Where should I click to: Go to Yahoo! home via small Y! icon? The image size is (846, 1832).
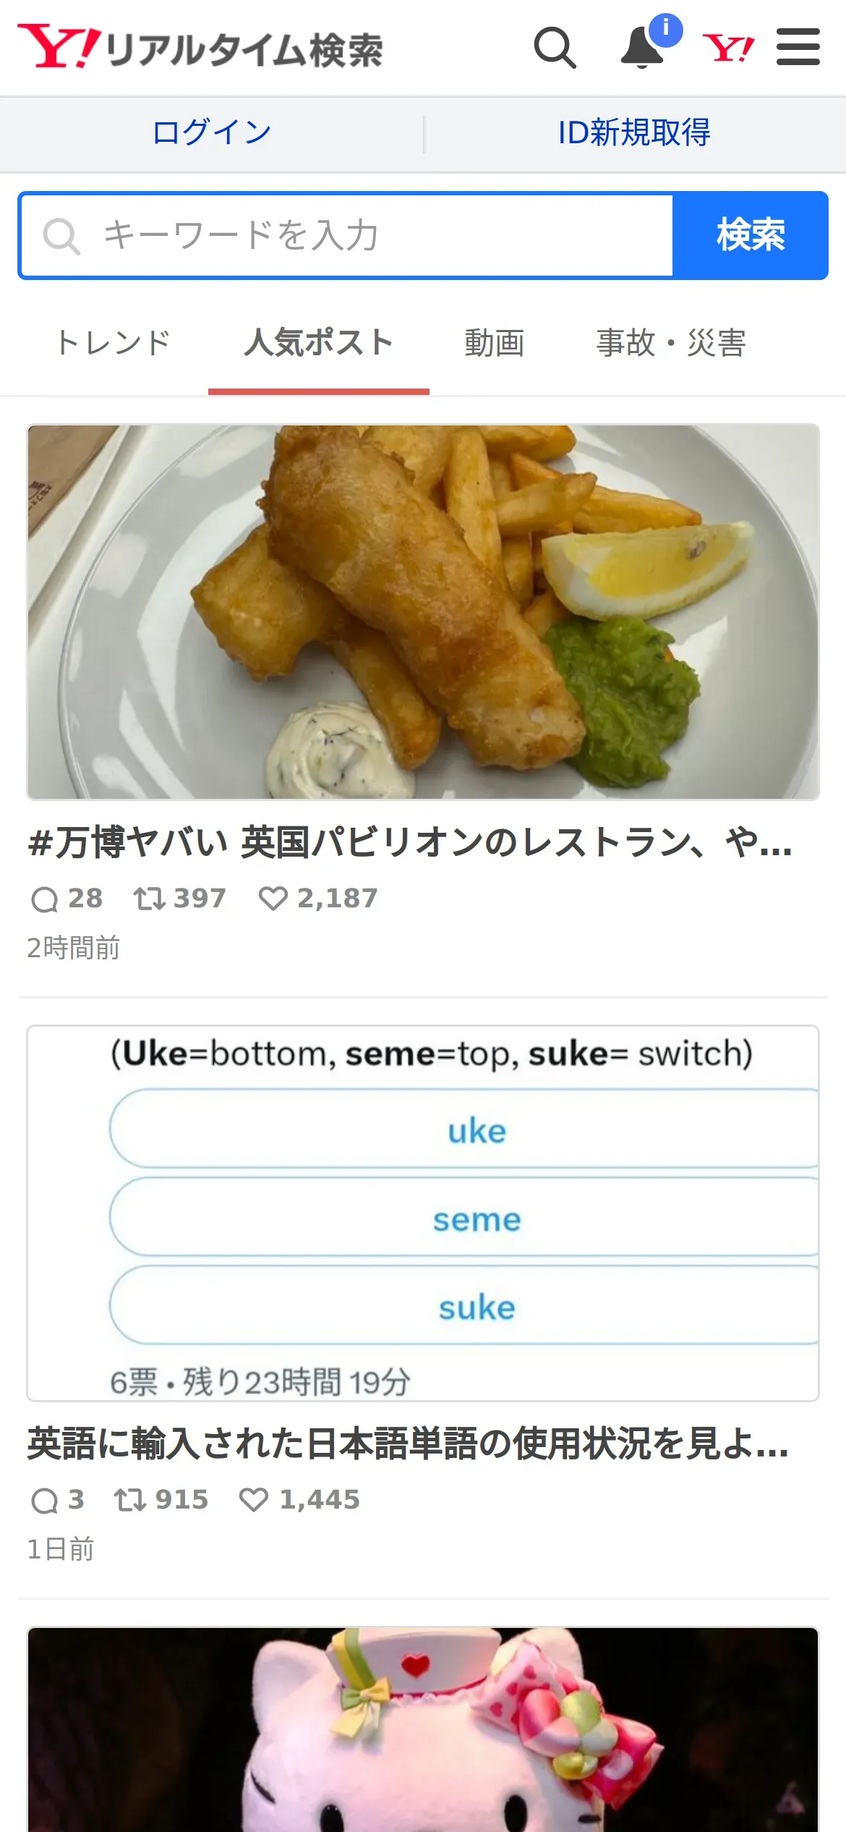click(728, 48)
